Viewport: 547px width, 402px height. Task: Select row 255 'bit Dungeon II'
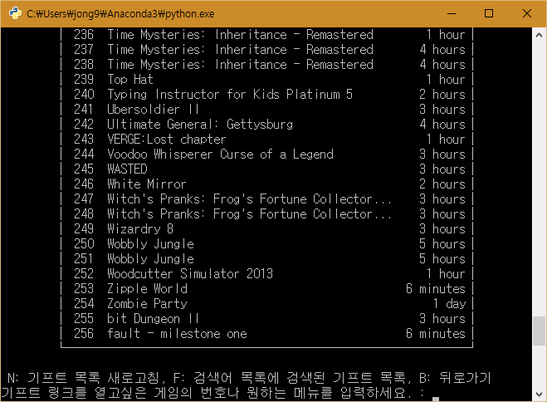click(x=267, y=319)
